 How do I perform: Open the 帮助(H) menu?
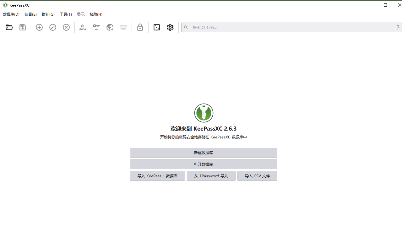tap(95, 14)
